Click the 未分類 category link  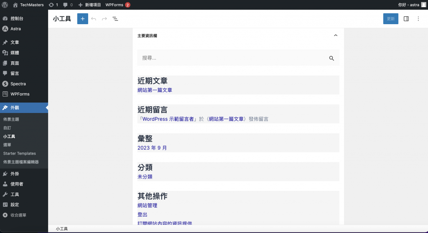[x=145, y=177]
